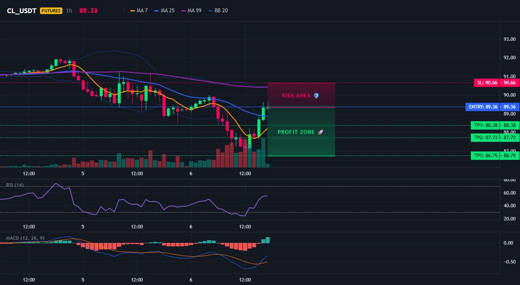
Task: Click the 90.00 price axis label
Action: pyautogui.click(x=509, y=95)
